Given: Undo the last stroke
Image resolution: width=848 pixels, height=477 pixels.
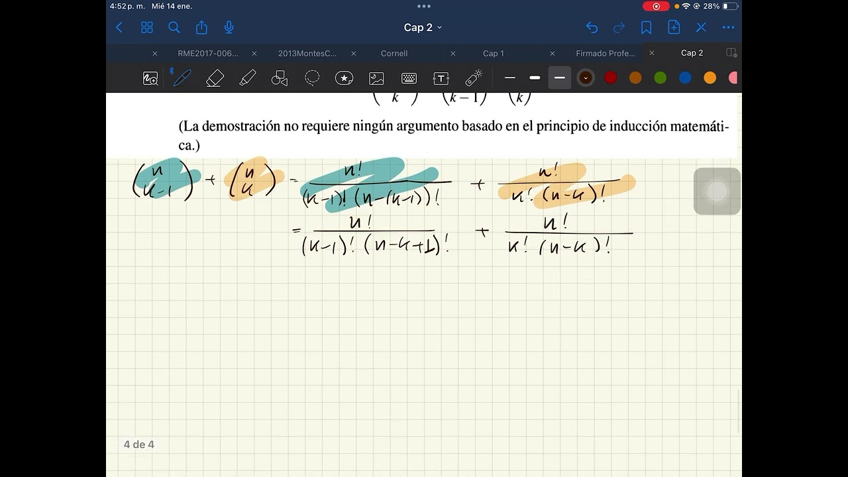Looking at the screenshot, I should coord(592,27).
